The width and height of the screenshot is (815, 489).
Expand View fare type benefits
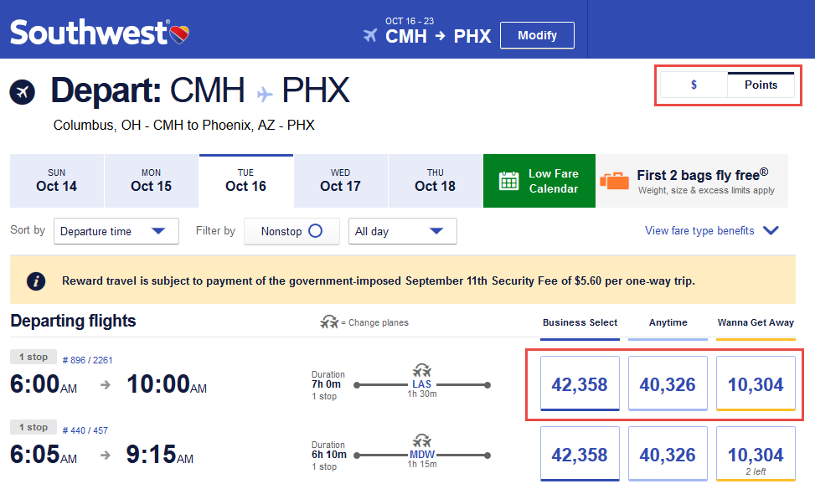click(x=712, y=231)
